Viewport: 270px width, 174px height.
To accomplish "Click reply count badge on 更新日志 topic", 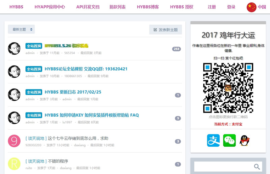I will (x=178, y=95).
